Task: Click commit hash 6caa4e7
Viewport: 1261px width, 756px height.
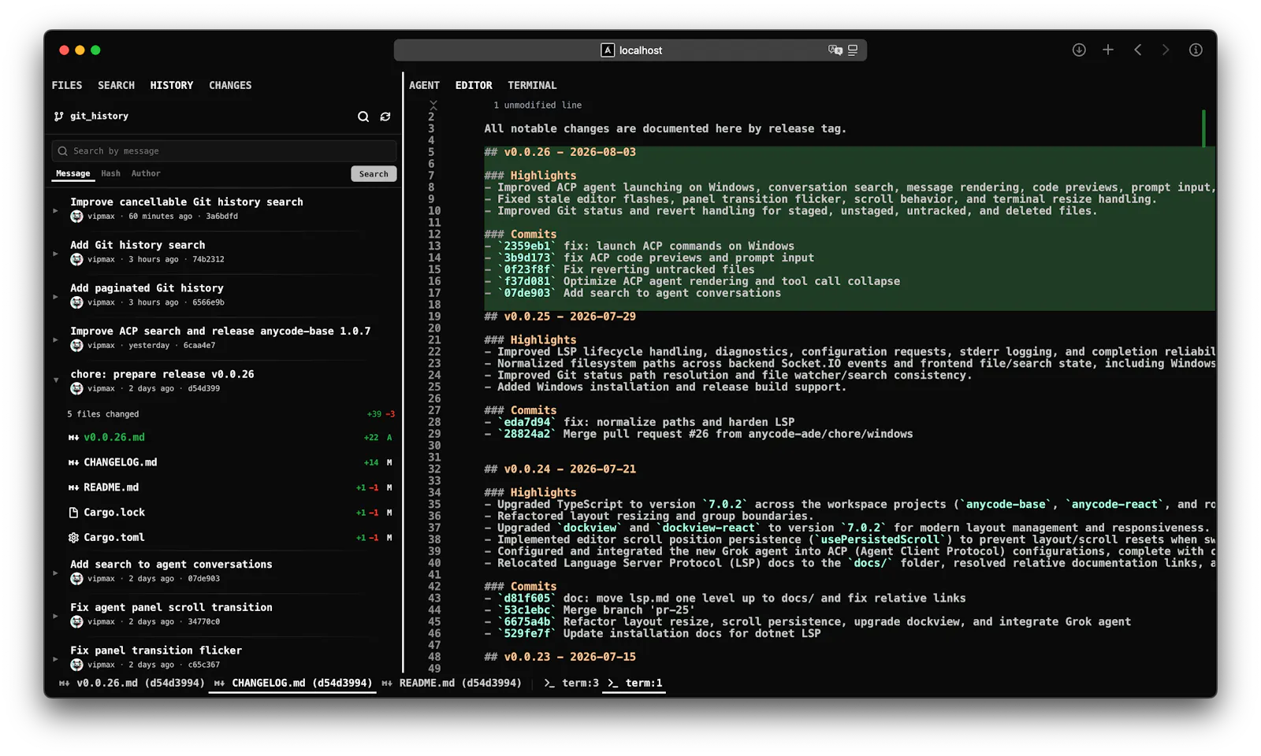Action: [199, 346]
